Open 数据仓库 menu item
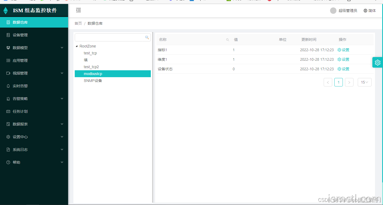 pyautogui.click(x=34, y=22)
